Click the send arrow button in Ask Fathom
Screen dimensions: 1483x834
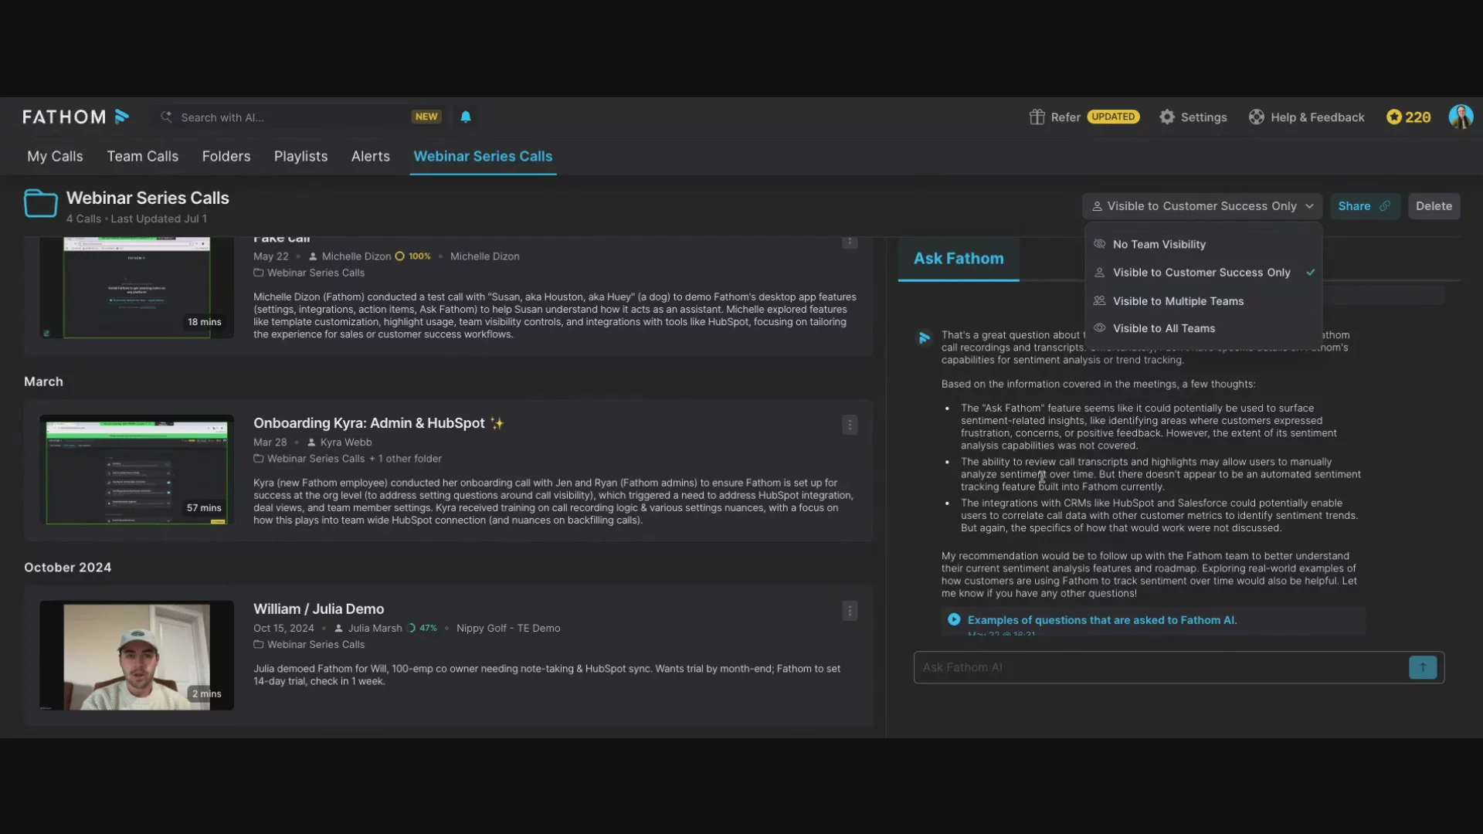1423,667
